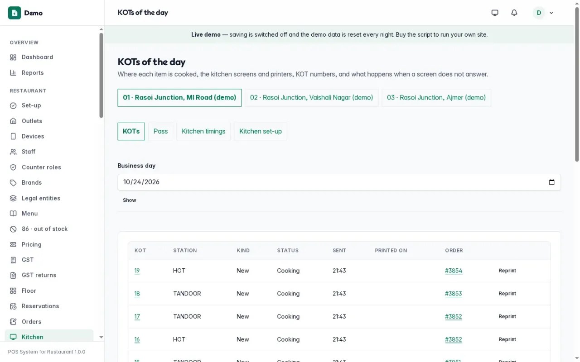Open the notifications bell
Image resolution: width=580 pixels, height=362 pixels.
(x=514, y=13)
